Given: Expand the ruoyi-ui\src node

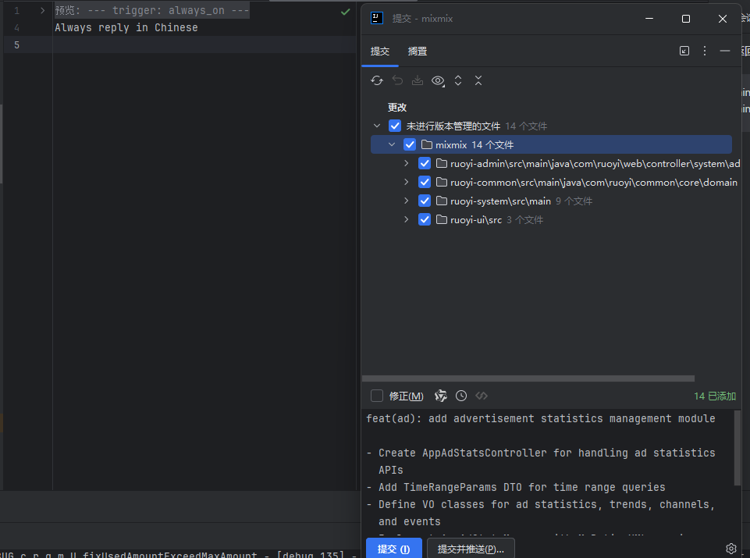Looking at the screenshot, I should click(x=406, y=219).
